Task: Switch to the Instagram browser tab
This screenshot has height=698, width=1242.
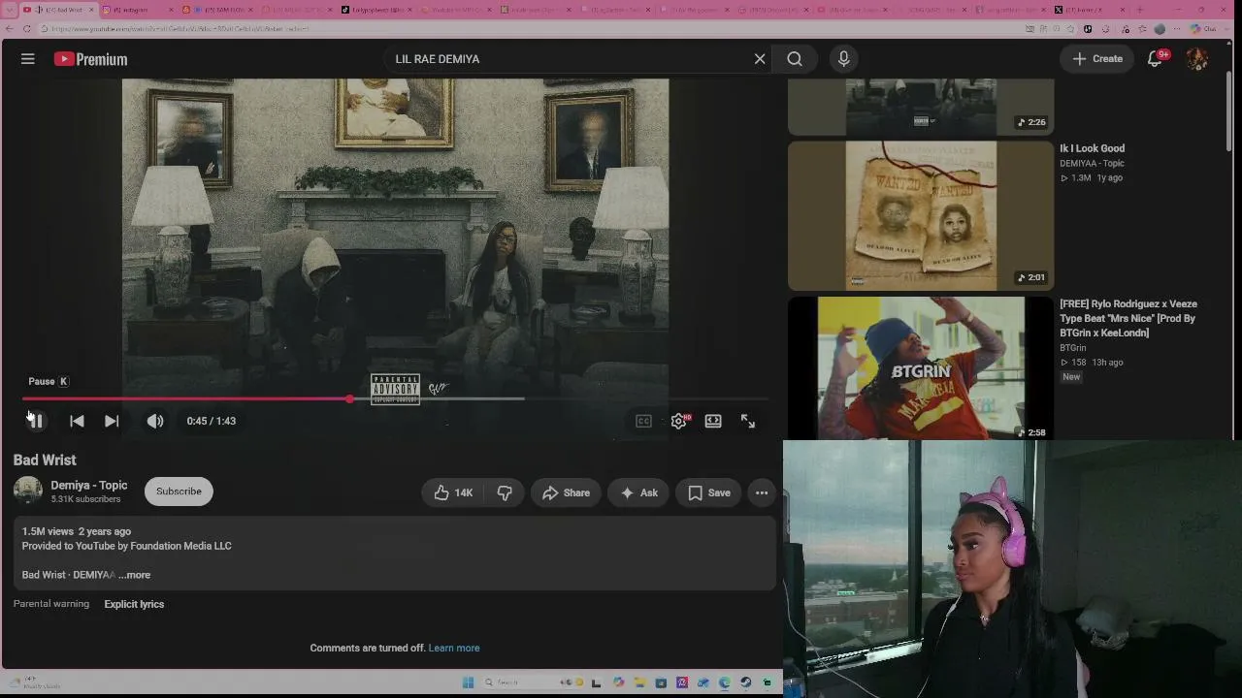Action: pos(136,10)
